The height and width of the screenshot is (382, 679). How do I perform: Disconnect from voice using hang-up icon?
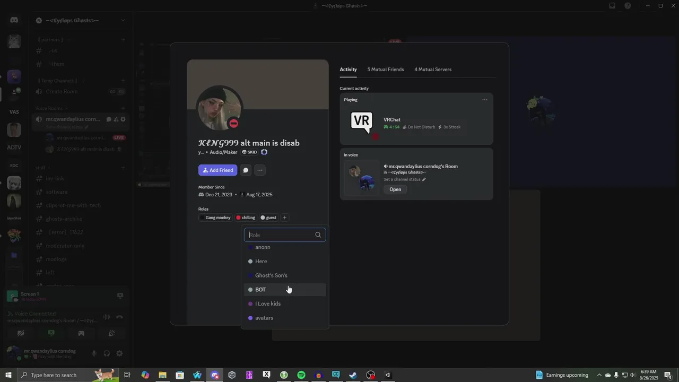coord(119,317)
